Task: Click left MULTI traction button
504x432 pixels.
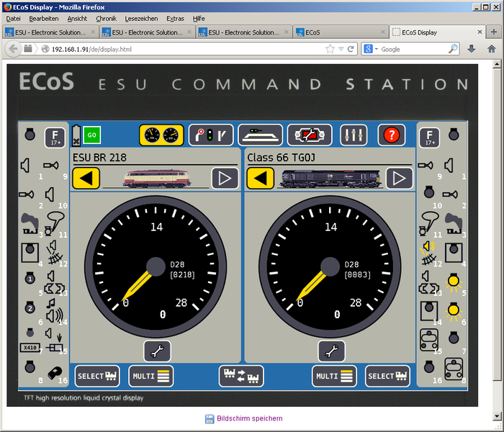Action: coord(151,376)
